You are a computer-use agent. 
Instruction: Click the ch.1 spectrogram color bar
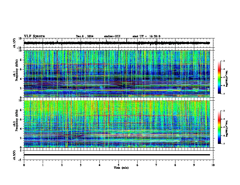click(x=219, y=77)
